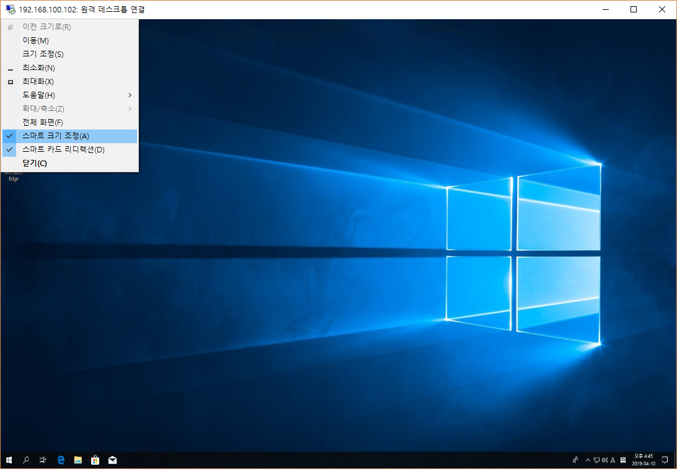Open the clock showing 오후 4:45
Viewport: 677px width, 469px height.
pos(644,460)
